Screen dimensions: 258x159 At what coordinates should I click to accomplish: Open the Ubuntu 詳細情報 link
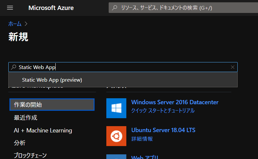coord(142,139)
